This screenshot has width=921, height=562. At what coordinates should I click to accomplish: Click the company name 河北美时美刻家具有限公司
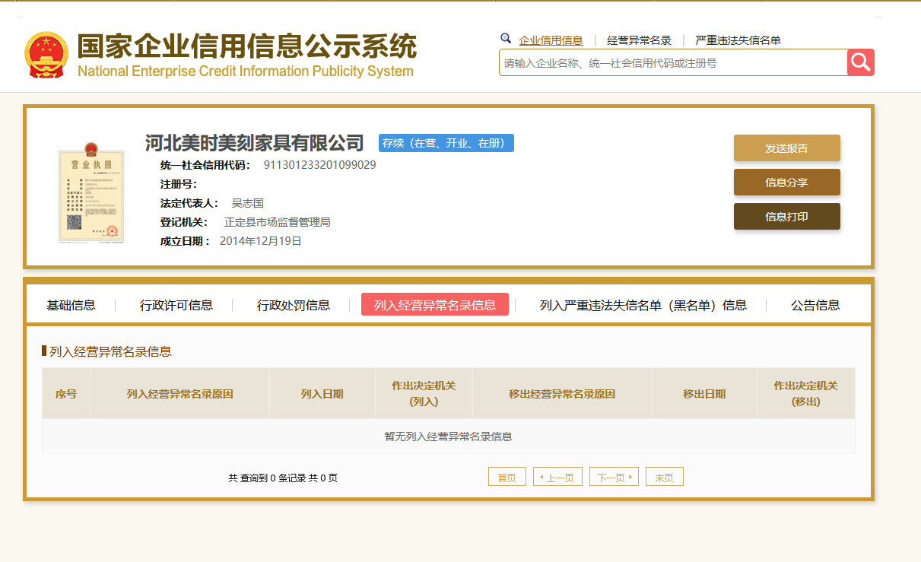(255, 142)
